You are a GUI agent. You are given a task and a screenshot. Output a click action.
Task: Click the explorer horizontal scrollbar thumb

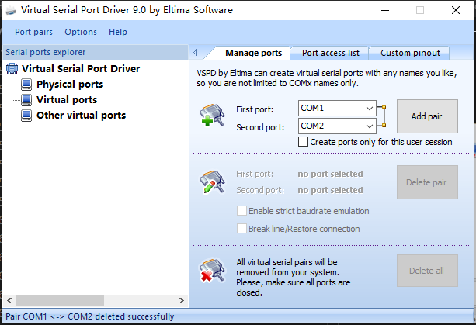pos(60,300)
